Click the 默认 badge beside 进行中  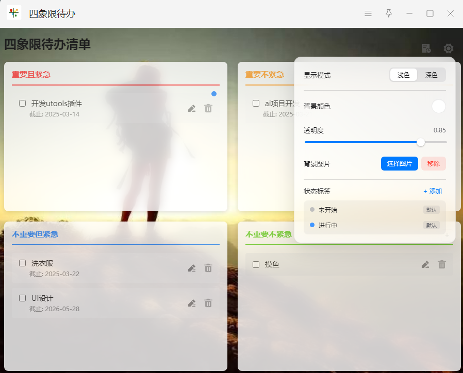pos(432,226)
